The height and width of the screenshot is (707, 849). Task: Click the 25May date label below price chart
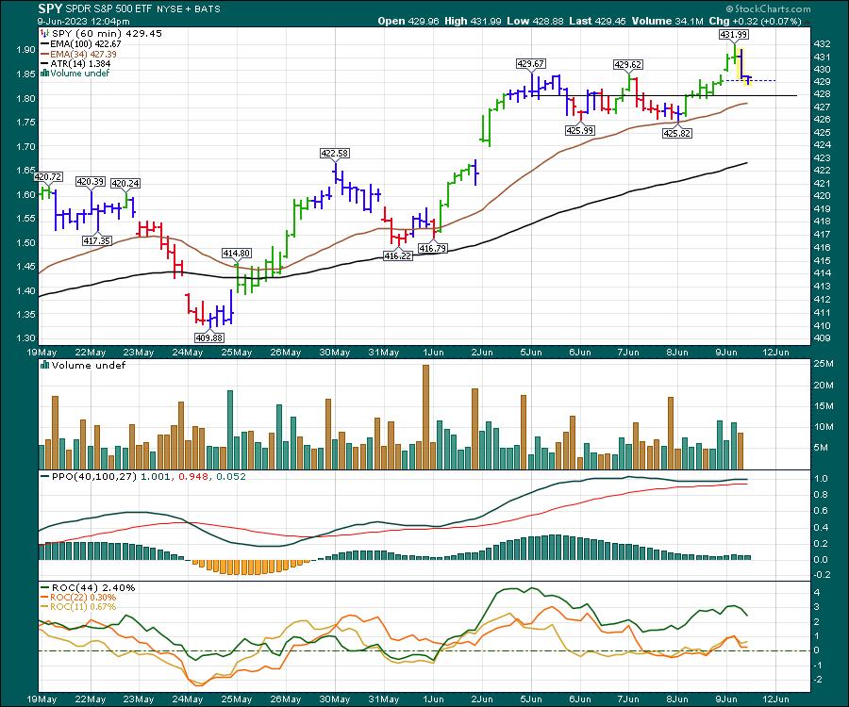click(x=237, y=353)
